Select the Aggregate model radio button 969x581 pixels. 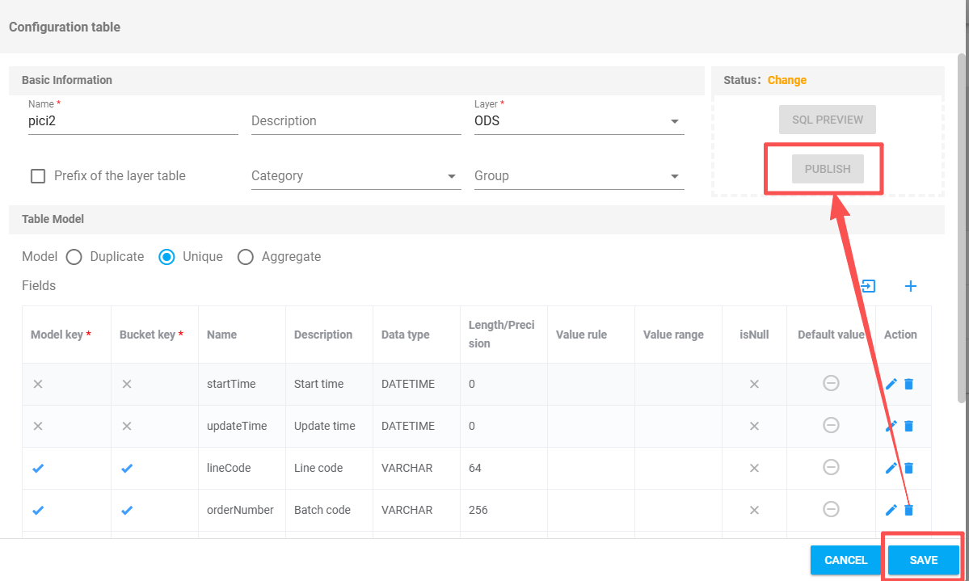[246, 257]
